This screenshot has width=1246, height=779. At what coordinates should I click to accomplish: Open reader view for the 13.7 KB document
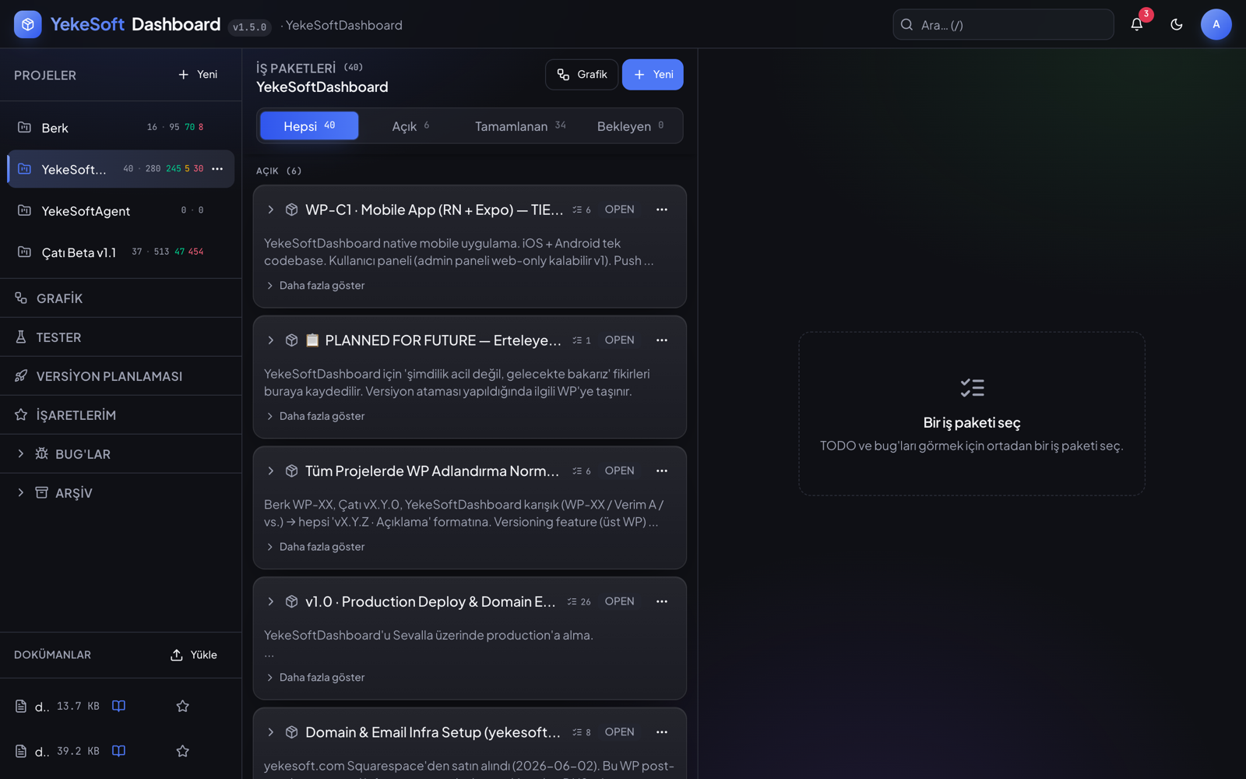coord(118,706)
